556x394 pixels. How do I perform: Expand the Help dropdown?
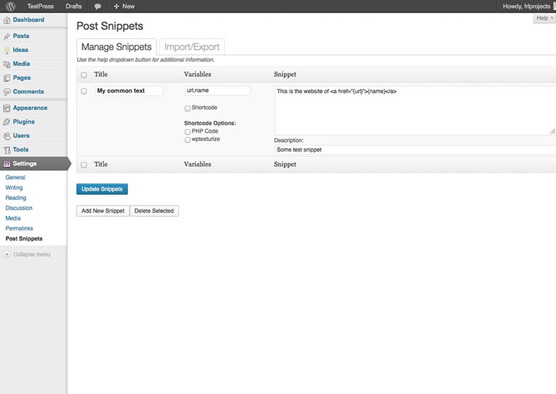545,18
